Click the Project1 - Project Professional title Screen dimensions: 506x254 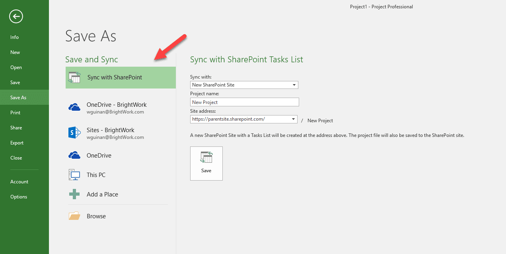tap(381, 6)
